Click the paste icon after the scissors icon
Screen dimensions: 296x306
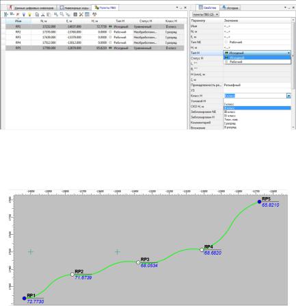[x=49, y=14]
